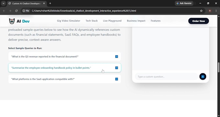The width and height of the screenshot is (220, 117).
Task: Click Ask Gemini button
Action: click(x=184, y=3)
